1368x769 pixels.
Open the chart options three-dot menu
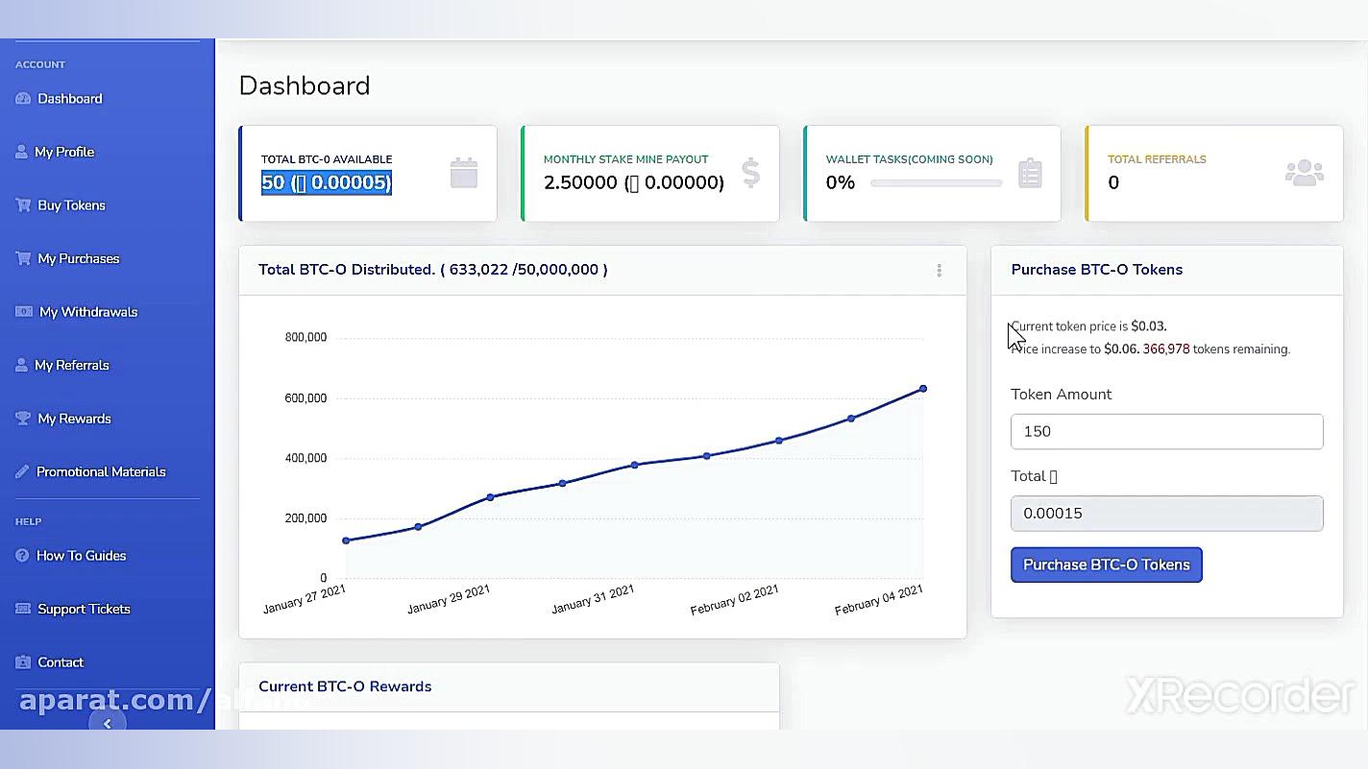(x=939, y=270)
